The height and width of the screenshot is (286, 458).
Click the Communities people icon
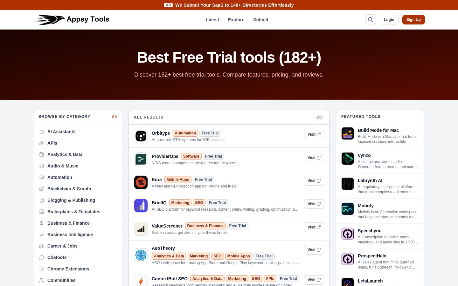(x=42, y=280)
